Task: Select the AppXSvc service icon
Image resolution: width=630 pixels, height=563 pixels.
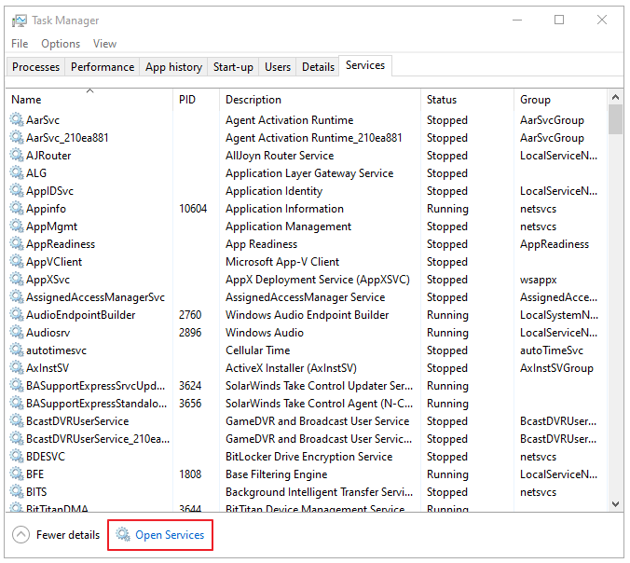Action: point(17,279)
